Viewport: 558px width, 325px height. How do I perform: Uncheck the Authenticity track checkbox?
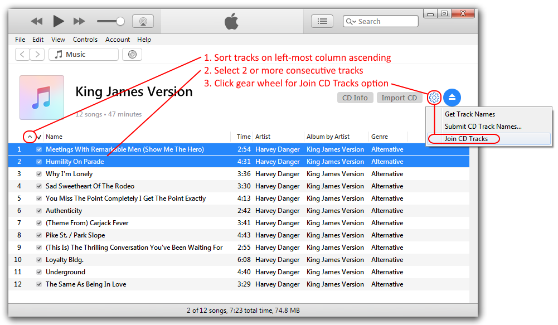point(39,211)
